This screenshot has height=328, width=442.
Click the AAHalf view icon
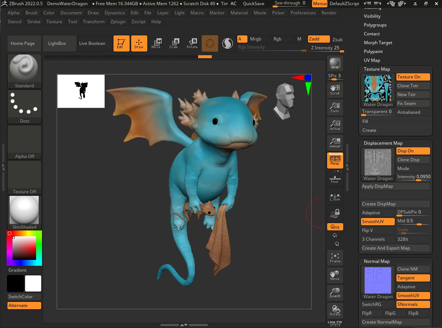click(x=335, y=143)
